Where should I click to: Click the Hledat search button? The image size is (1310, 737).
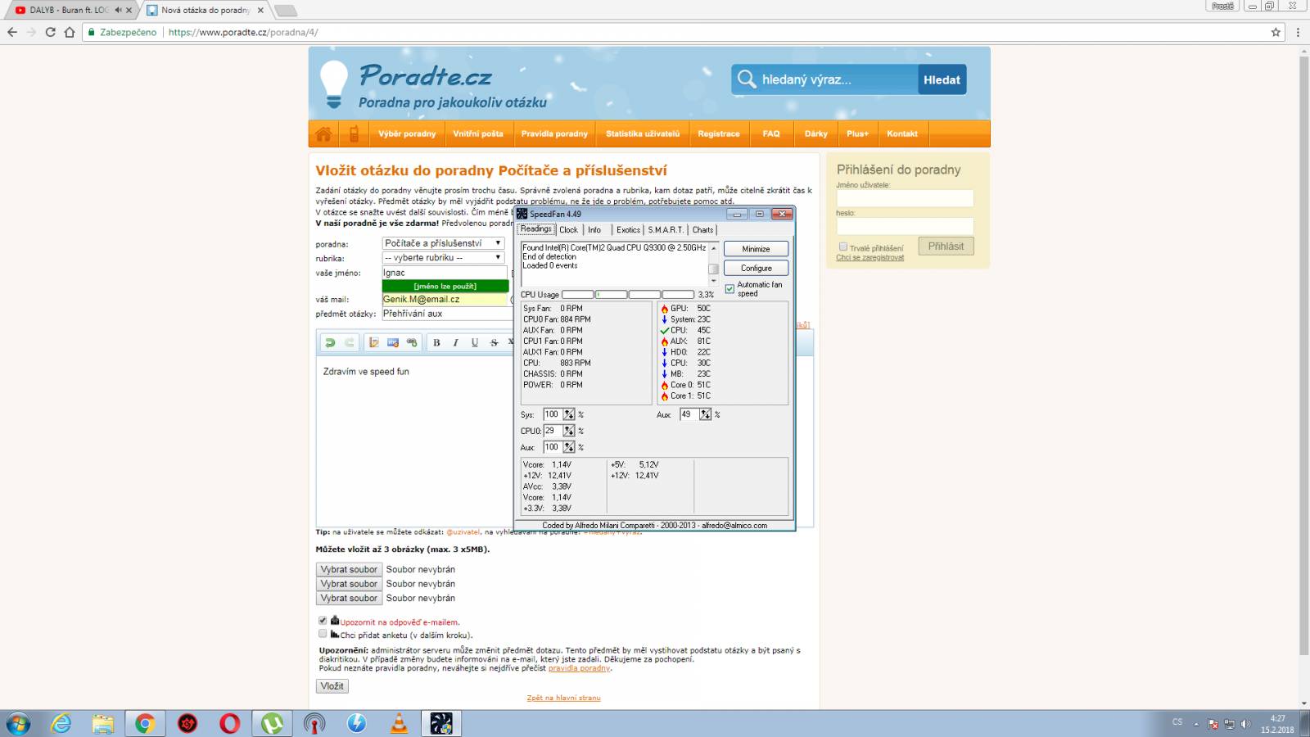click(x=942, y=79)
